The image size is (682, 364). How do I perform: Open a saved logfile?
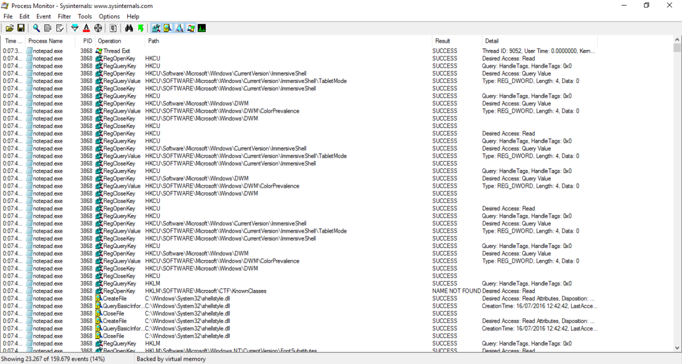9,27
